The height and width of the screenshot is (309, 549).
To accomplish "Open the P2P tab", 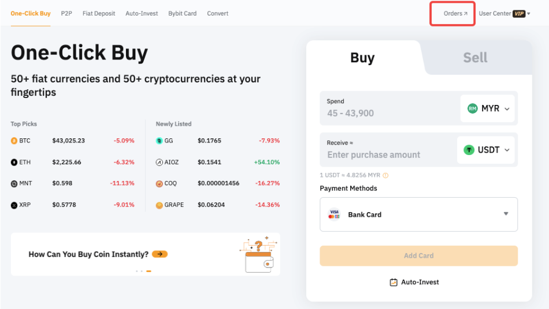I will coord(66,13).
